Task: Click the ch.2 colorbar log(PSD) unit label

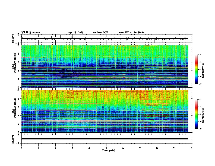Action: (203, 115)
